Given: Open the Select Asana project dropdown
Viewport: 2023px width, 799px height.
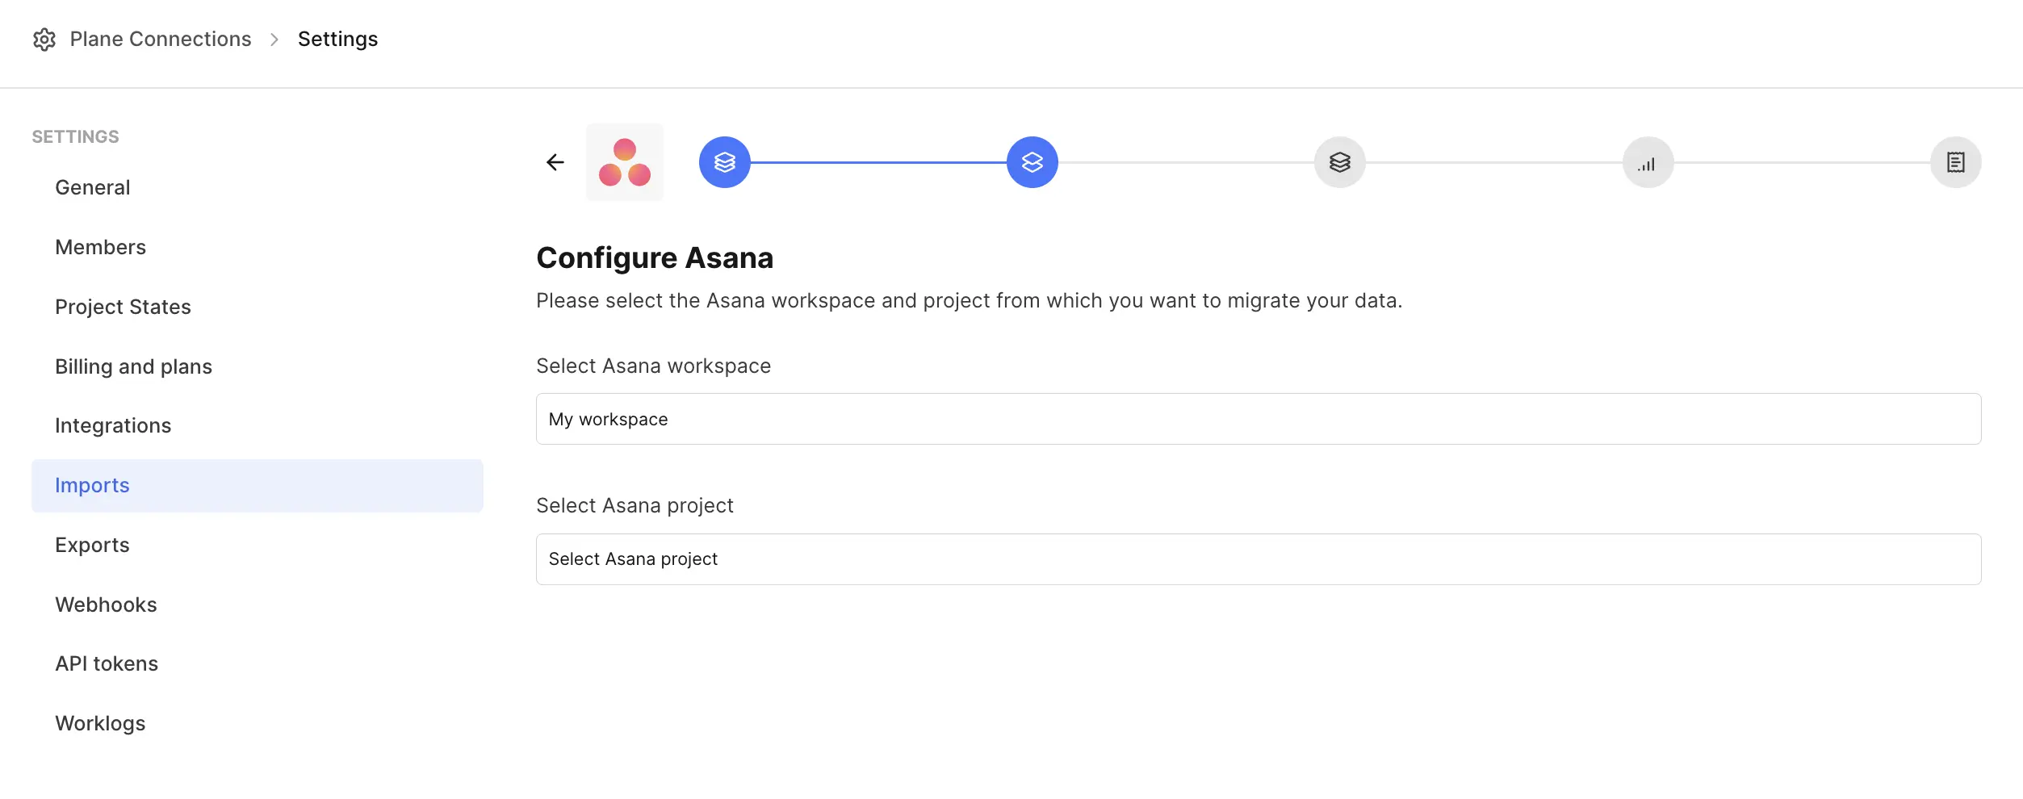Looking at the screenshot, I should (x=1259, y=559).
